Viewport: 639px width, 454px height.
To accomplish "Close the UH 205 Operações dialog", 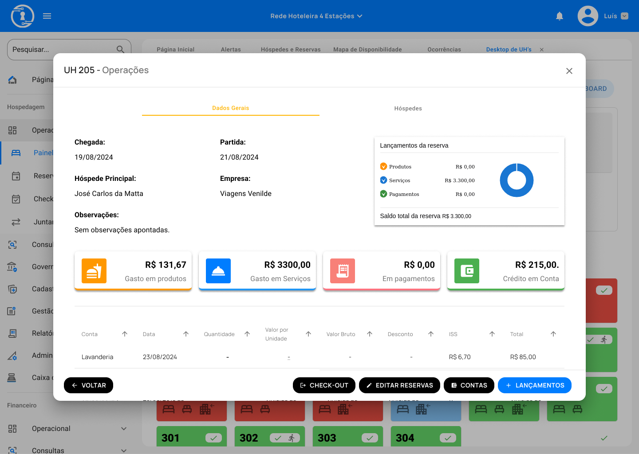I will tap(569, 71).
